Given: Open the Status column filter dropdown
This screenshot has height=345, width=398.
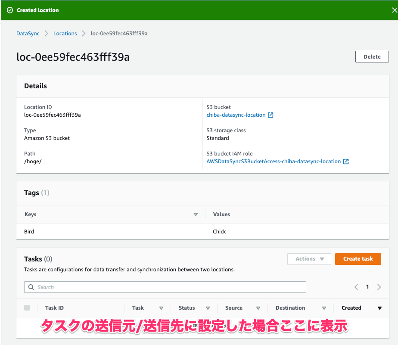Looking at the screenshot, I should click(x=208, y=308).
